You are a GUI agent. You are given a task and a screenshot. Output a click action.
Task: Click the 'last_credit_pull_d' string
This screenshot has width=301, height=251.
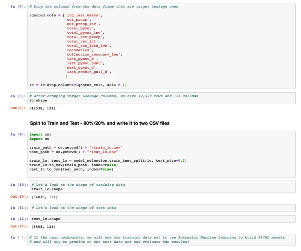87,72
